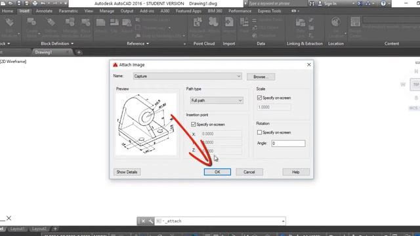Open the quick access toolbar customize arrow

point(66,3)
